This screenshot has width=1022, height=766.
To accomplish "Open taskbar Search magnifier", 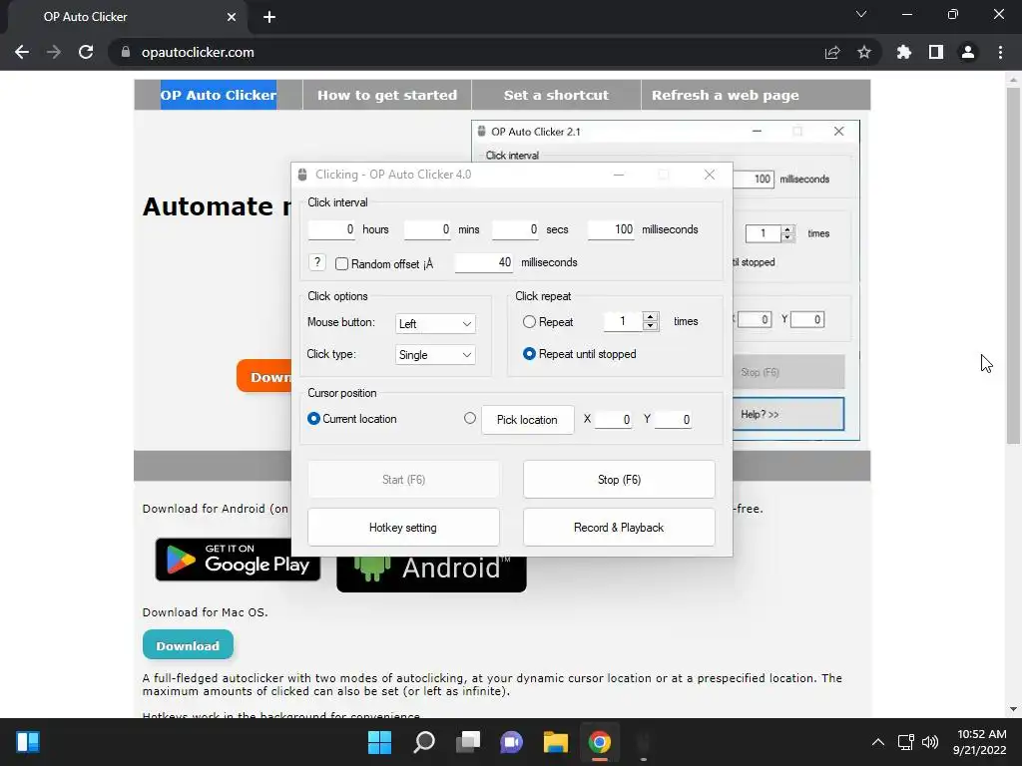I will (x=423, y=742).
